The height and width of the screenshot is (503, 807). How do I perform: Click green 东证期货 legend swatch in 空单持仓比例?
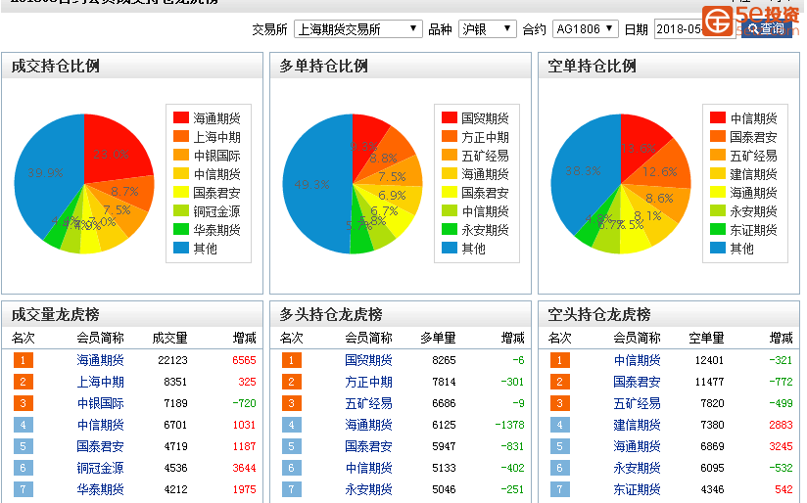point(718,229)
